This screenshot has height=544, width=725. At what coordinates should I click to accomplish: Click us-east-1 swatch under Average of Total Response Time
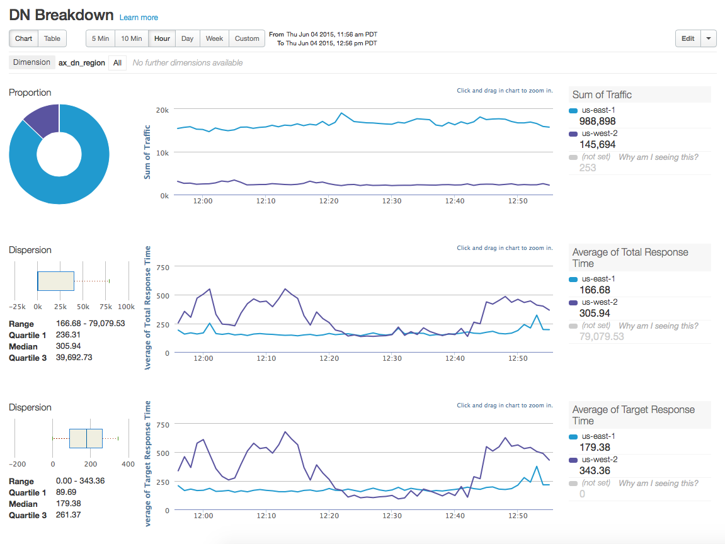click(573, 279)
